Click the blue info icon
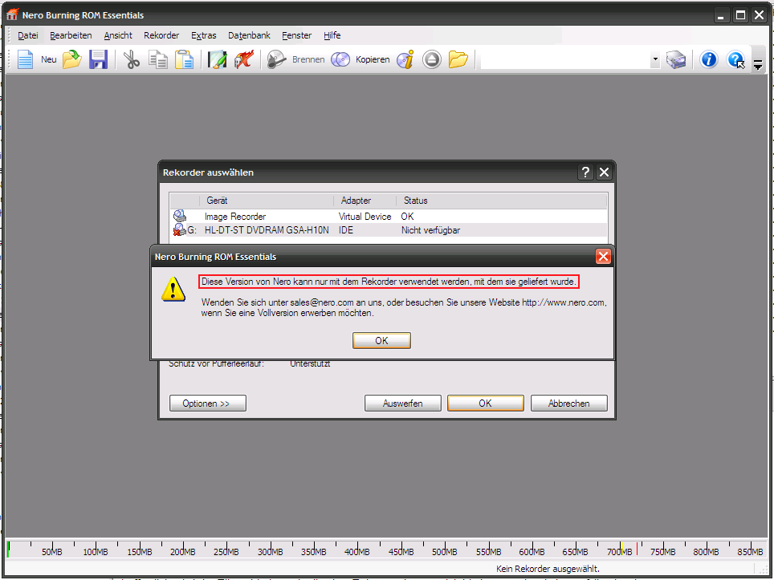The image size is (774, 580). (x=709, y=59)
